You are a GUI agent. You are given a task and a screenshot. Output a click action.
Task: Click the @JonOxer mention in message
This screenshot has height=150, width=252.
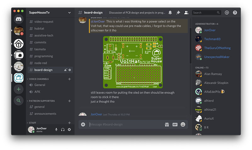[x=98, y=21]
